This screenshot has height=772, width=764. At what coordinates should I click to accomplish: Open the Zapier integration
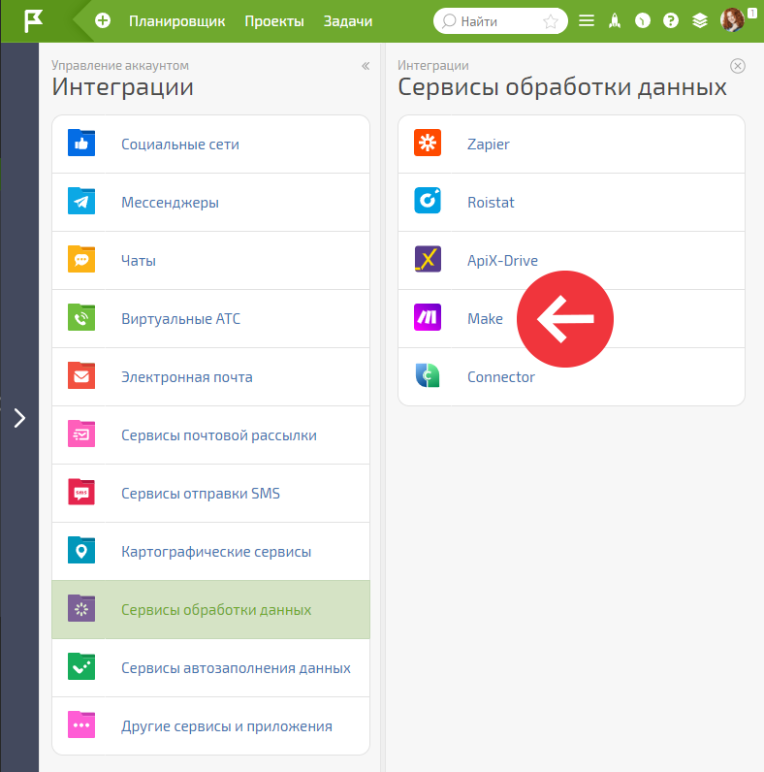[571, 145]
